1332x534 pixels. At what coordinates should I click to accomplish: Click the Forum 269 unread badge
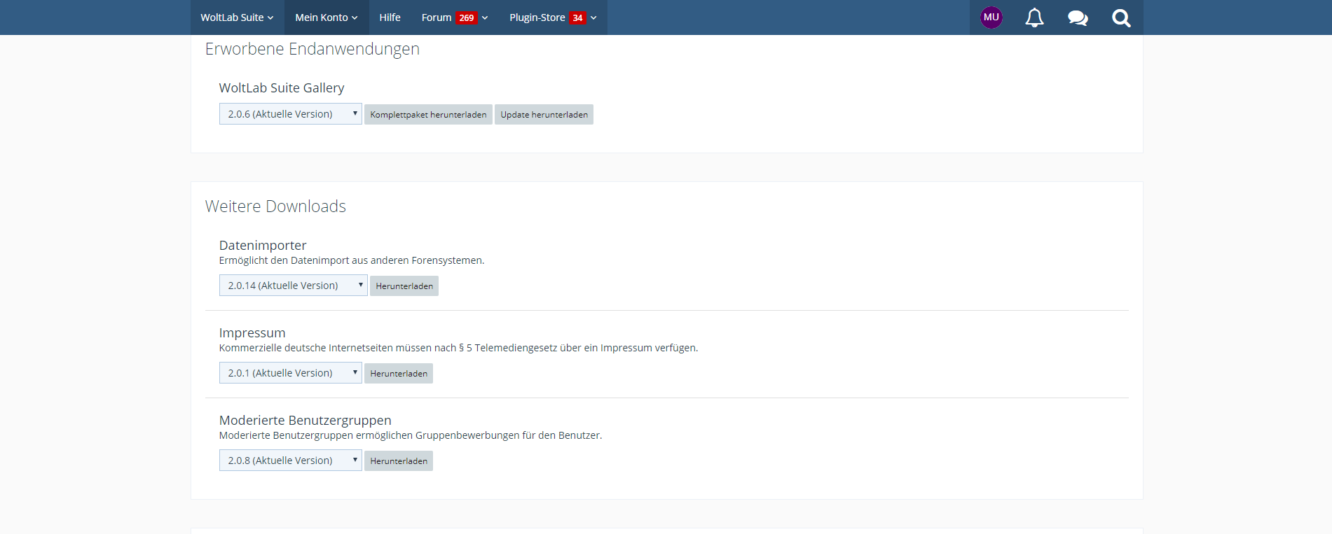[467, 17]
